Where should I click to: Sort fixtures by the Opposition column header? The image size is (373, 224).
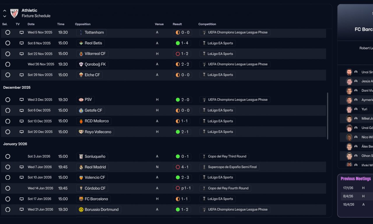pos(83,24)
